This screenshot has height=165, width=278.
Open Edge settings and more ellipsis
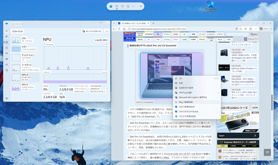coord(255,29)
